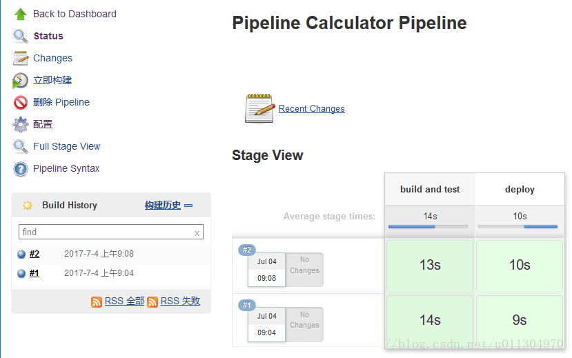Screen dimensions: 572x358
Task: Open build #2 in Build History
Action: [x=34, y=254]
